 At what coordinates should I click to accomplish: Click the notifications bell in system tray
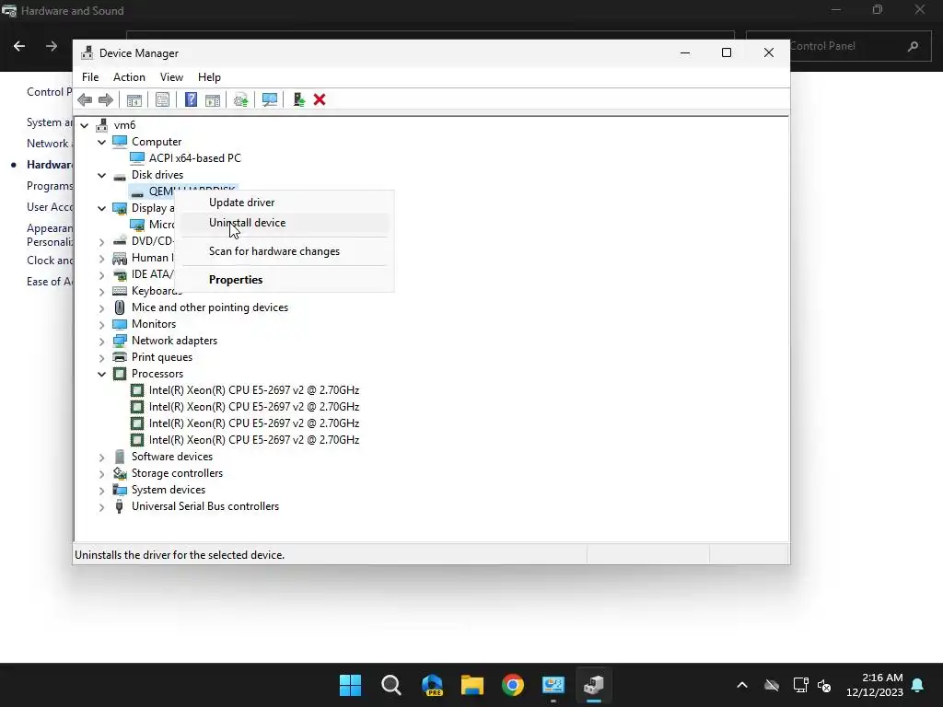[x=918, y=685]
